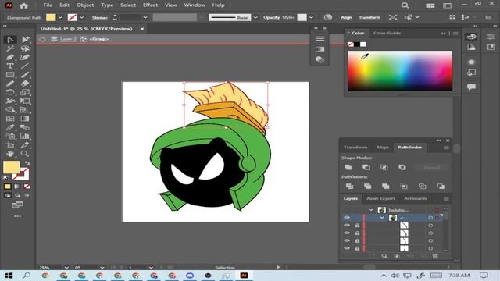Viewport: 500px width, 281px height.
Task: Select the Eyedropper tool in toolbar
Action: point(10,127)
